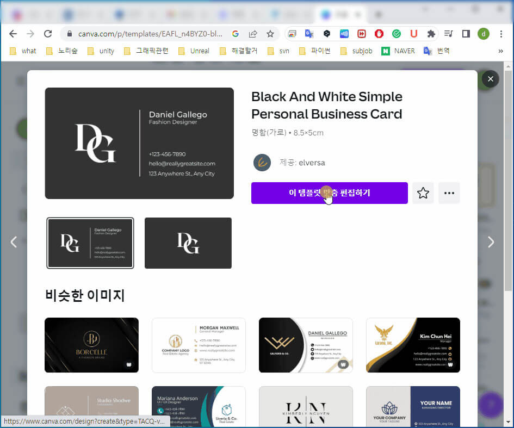Open the black hexagon extension
514x428 pixels.
point(326,34)
